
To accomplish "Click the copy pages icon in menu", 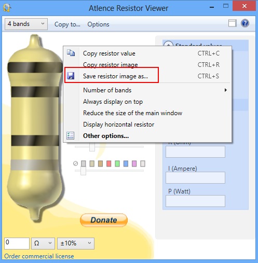I will click(71, 53).
